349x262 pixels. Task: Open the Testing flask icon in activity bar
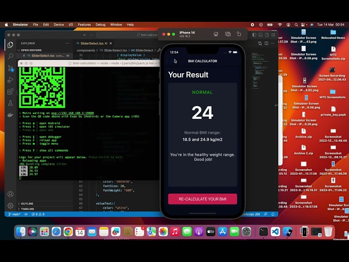pyautogui.click(x=10, y=103)
